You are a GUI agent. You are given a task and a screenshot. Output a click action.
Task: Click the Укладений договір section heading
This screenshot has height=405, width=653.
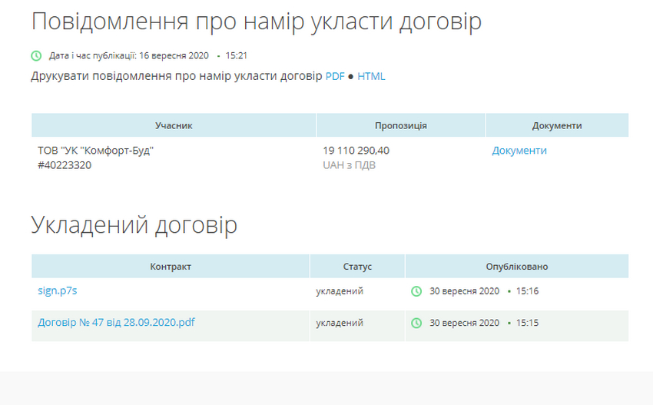134,225
